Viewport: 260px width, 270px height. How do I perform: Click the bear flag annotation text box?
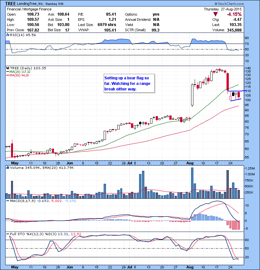pyautogui.click(x=129, y=83)
